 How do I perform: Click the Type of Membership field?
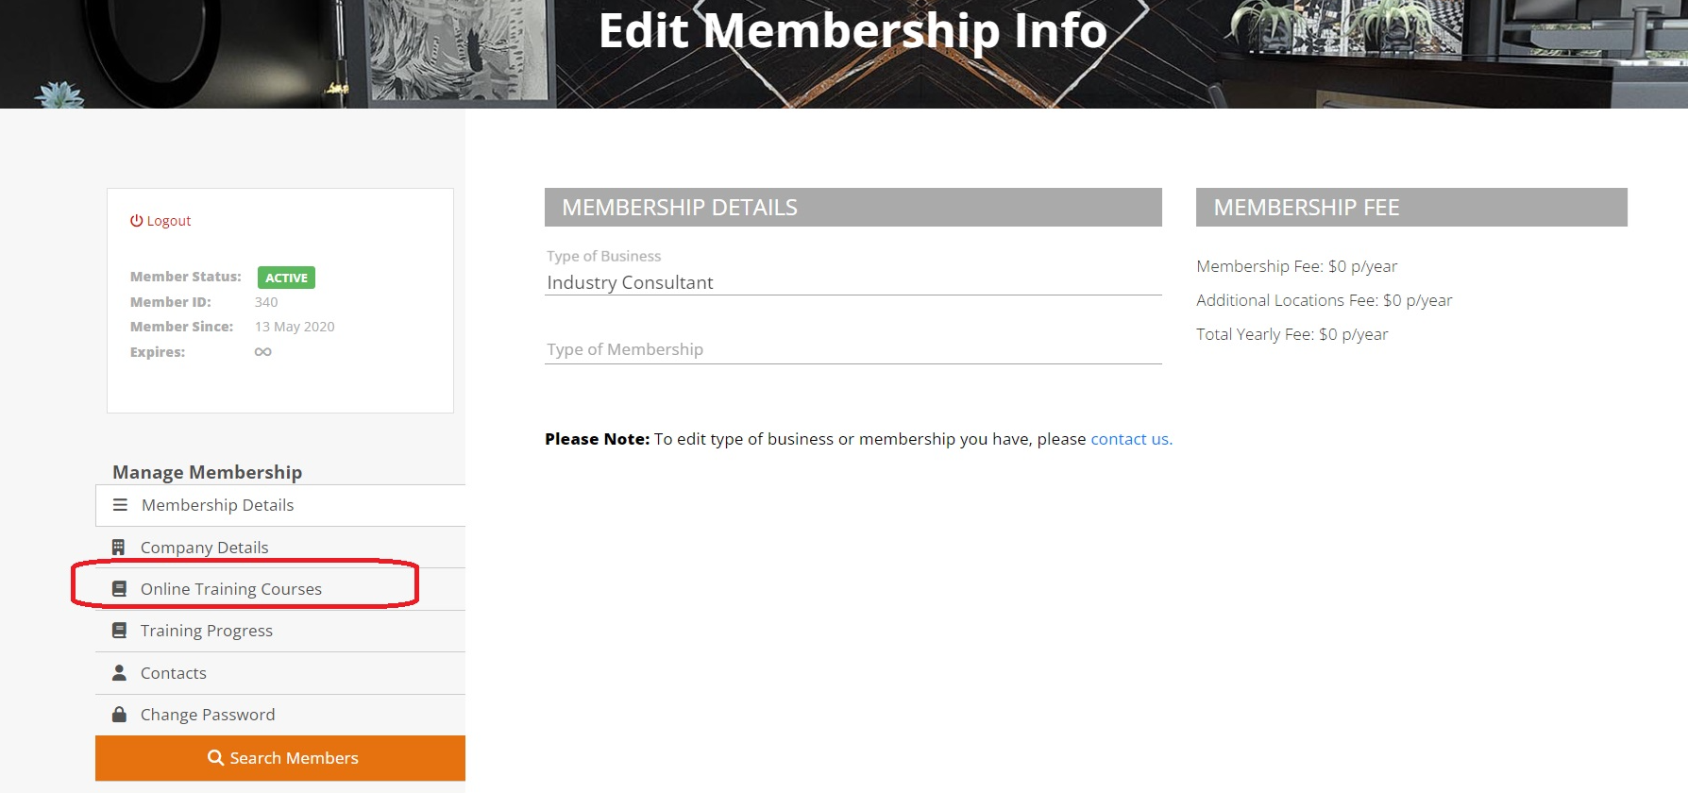[x=852, y=349]
